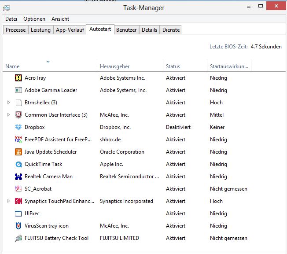The image size is (287, 254).
Task: Switch to the Benutzer tab
Action: click(x=126, y=30)
